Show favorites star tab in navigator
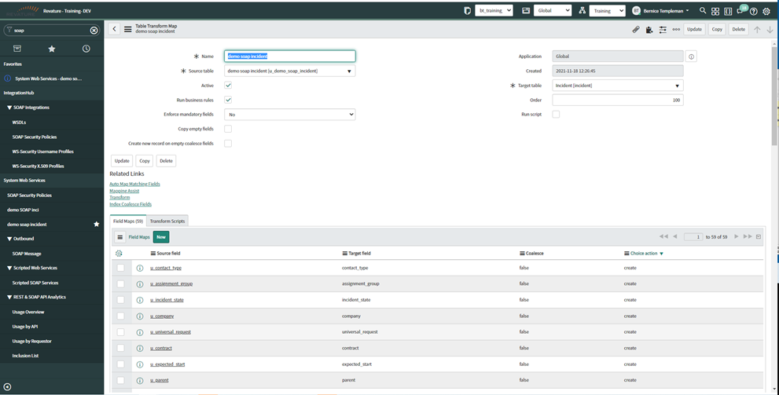 [52, 49]
